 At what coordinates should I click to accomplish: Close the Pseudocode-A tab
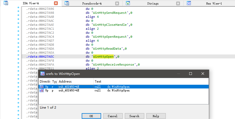117,3
